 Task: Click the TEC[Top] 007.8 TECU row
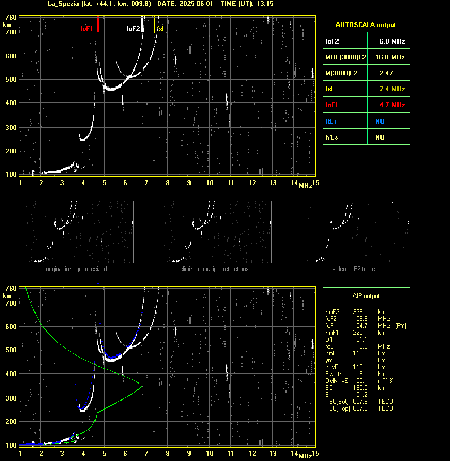pos(359,408)
